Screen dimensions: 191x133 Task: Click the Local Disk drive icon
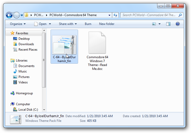(15, 109)
